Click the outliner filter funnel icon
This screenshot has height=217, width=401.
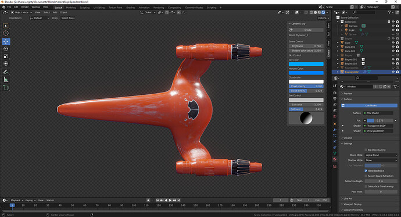(x=389, y=12)
